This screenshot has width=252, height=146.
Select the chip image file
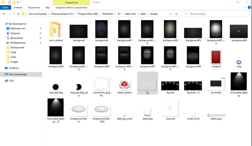239,64
